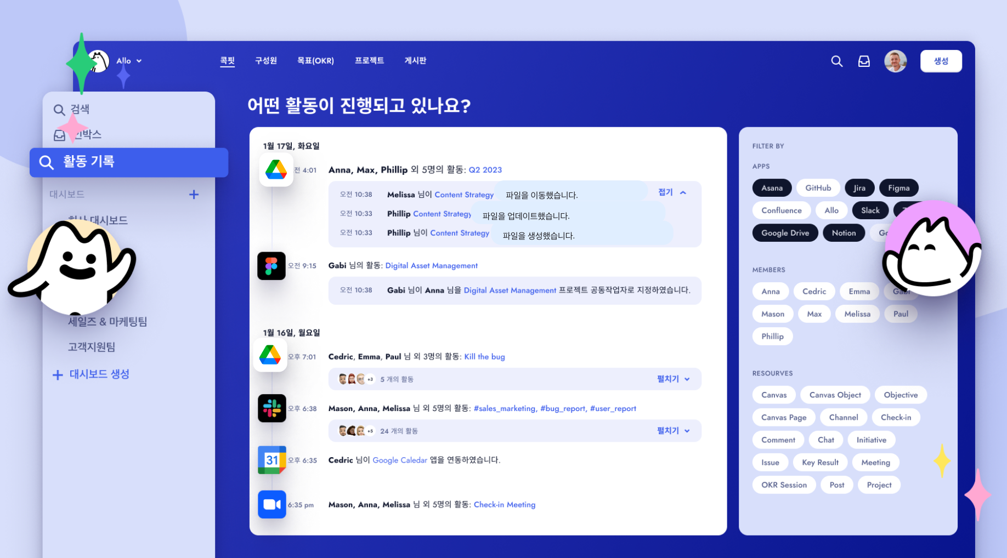Toggle the Google Drive app filter
This screenshot has height=558, width=1007.
(785, 233)
